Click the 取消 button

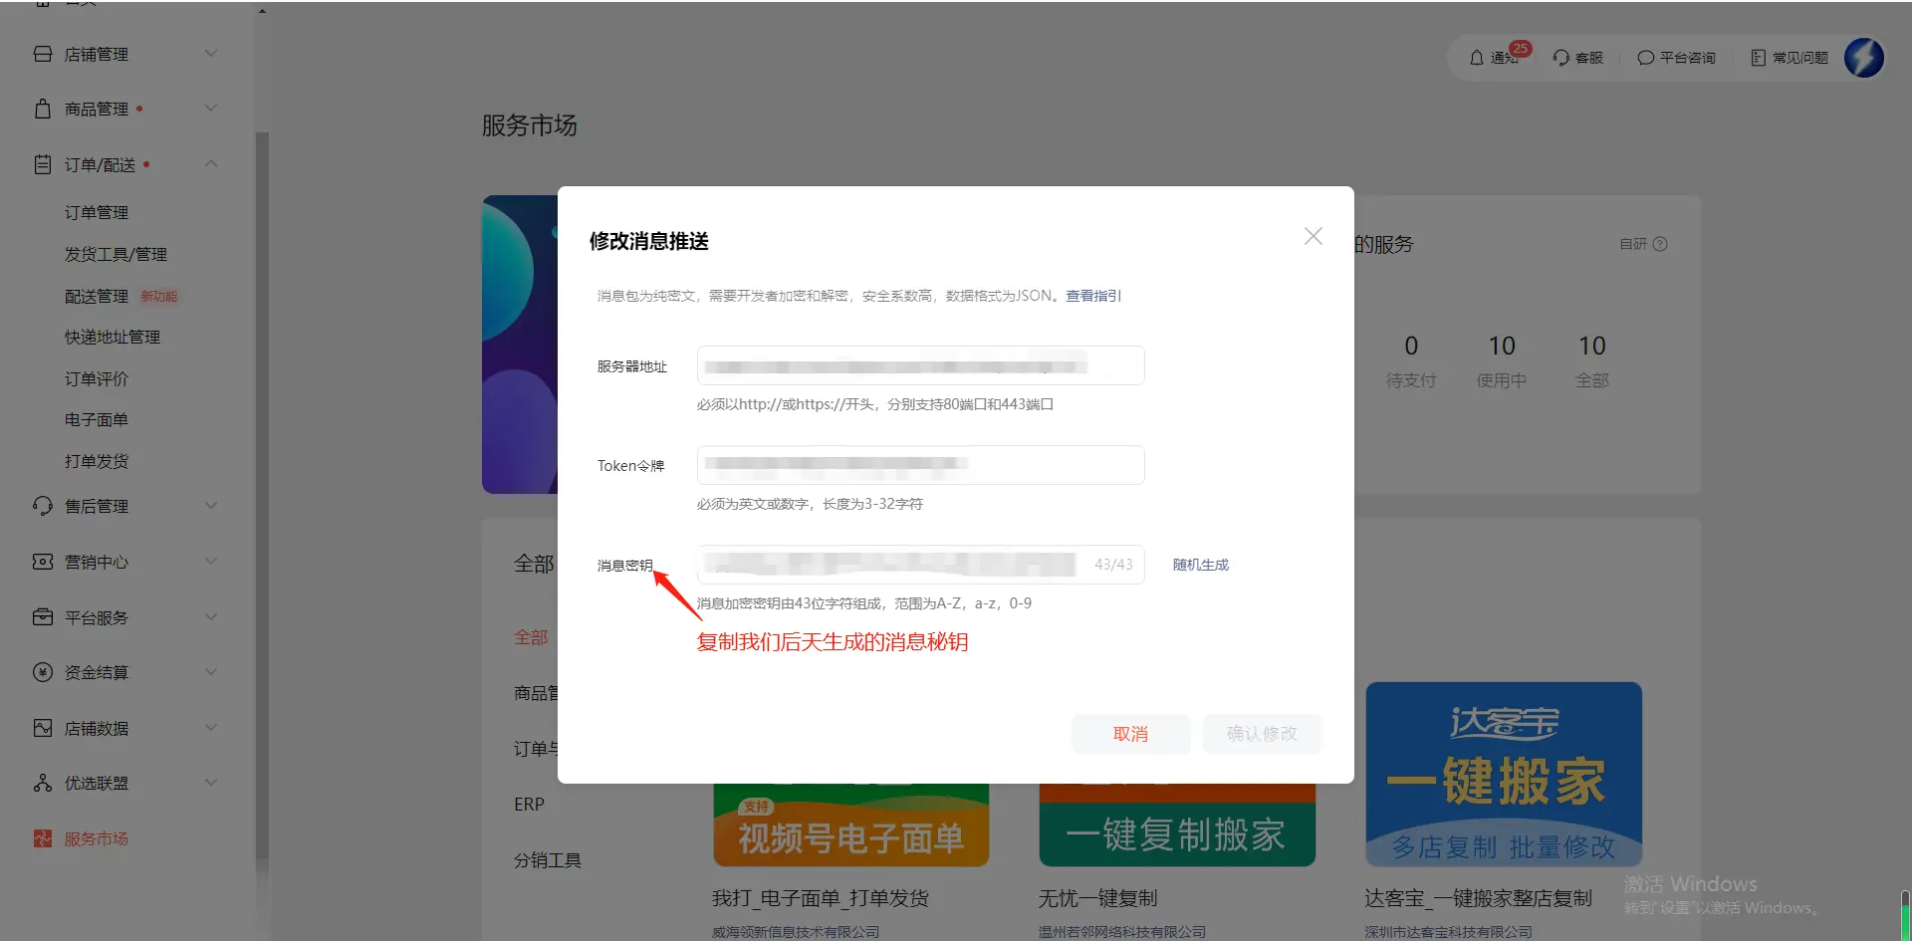click(1130, 734)
